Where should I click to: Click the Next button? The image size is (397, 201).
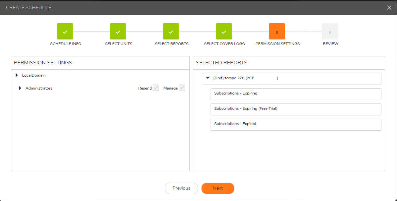[218, 188]
